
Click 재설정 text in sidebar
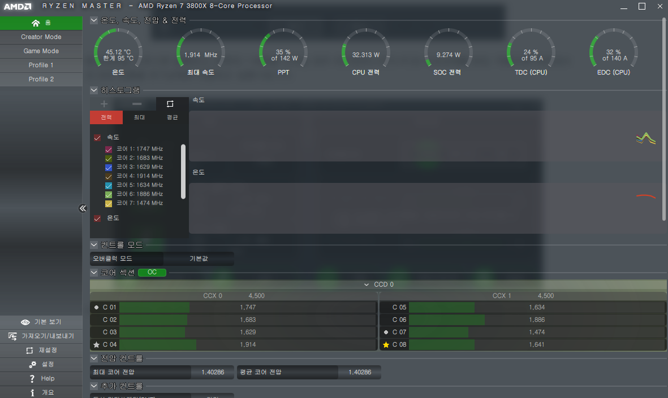tap(48, 350)
